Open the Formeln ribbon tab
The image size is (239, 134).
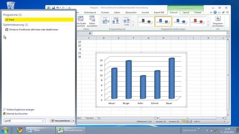(x=105, y=12)
